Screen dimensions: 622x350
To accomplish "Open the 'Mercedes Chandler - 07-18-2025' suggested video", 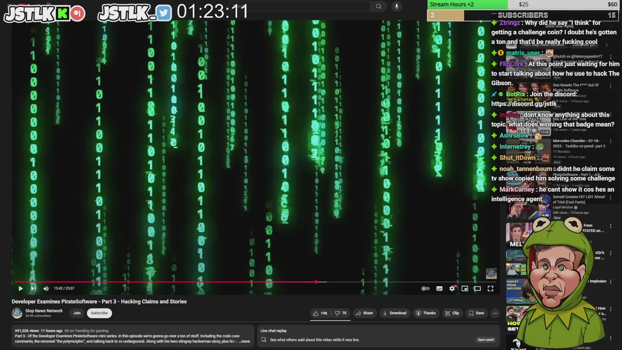I will (x=579, y=143).
